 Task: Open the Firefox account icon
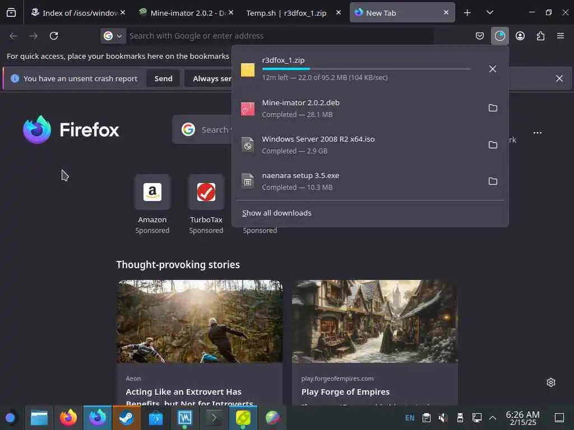520,36
